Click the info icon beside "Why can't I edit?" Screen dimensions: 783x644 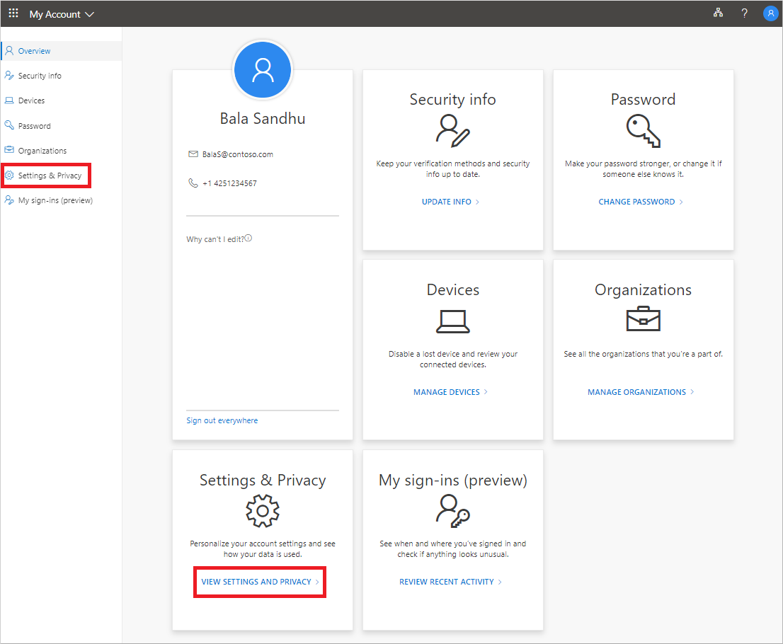pyautogui.click(x=247, y=238)
